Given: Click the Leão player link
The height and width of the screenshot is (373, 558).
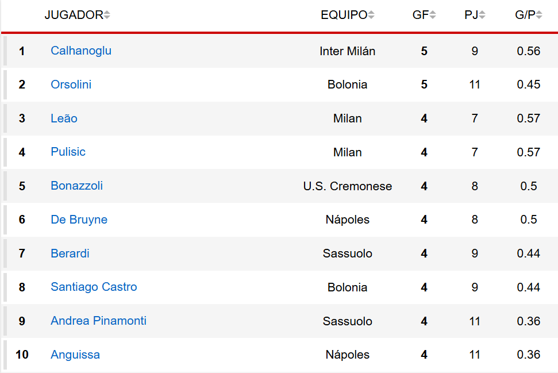Looking at the screenshot, I should [64, 118].
